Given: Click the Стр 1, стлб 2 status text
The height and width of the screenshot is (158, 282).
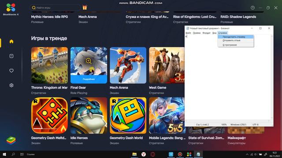Looking at the screenshot, I should click(x=202, y=125).
